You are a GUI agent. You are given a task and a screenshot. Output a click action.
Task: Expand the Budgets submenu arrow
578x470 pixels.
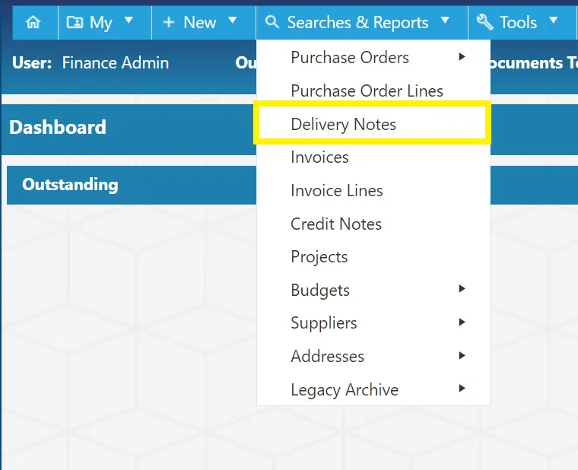tap(462, 289)
